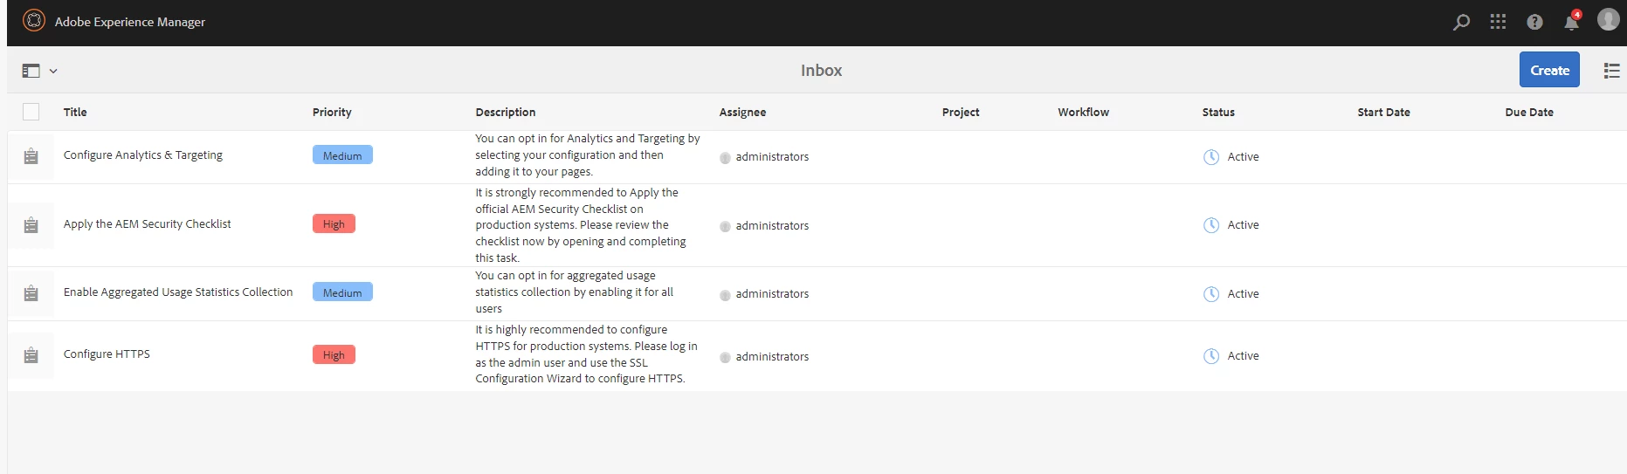
Task: Switch view with the list view icon
Action: click(x=1611, y=71)
